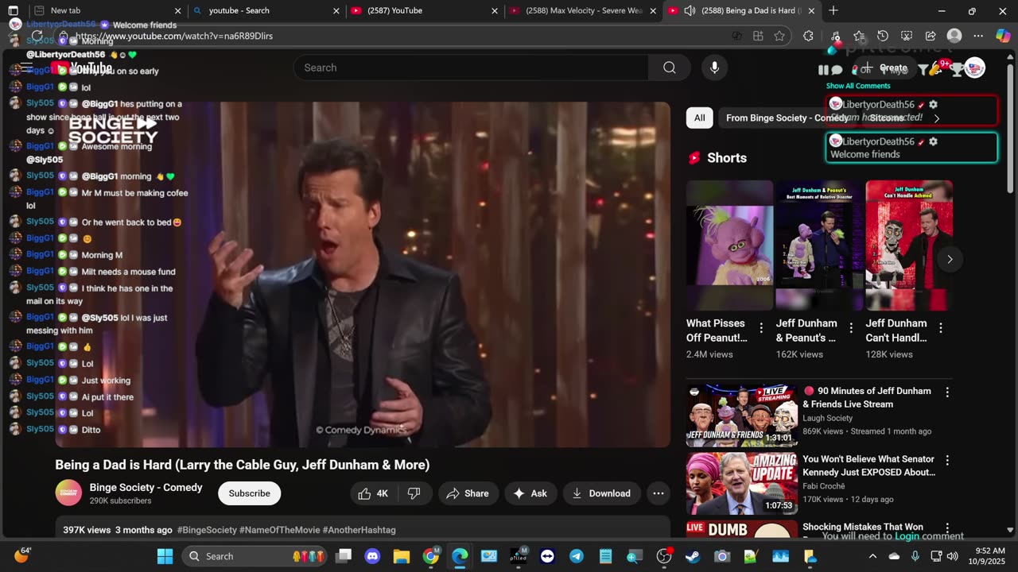The height and width of the screenshot is (572, 1018).
Task: Open options for Senator Kennedy video
Action: click(947, 460)
